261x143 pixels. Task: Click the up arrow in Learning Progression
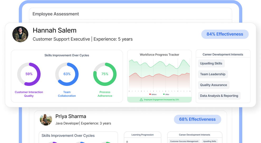(127, 142)
